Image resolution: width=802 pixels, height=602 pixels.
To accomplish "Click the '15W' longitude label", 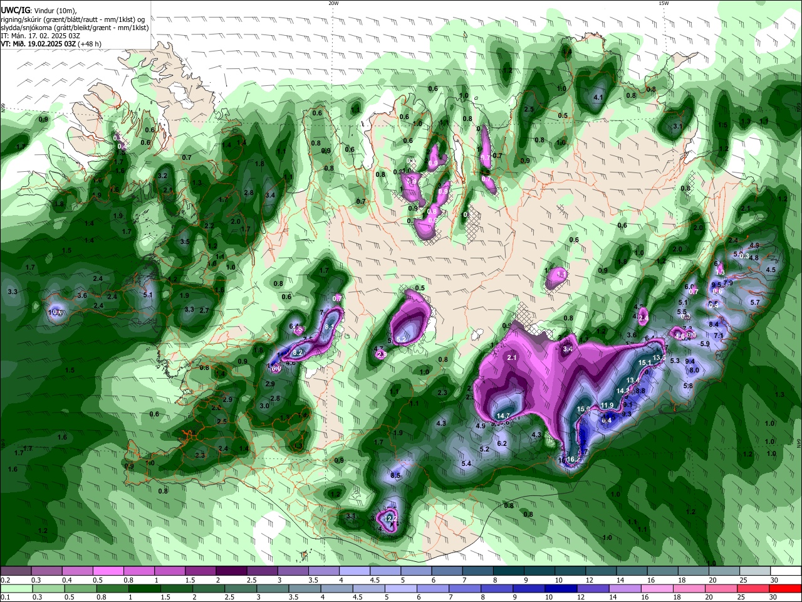I will [x=664, y=3].
